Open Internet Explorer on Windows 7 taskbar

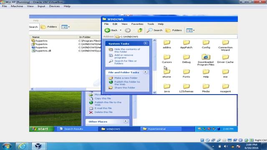(22, 146)
